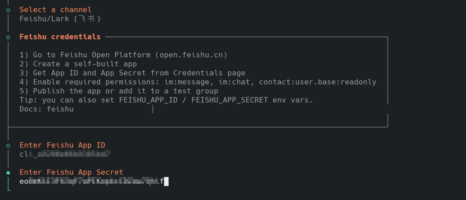Click step 2 "Create a self-built app"
Viewport: 466px width, 200px height.
(78, 64)
